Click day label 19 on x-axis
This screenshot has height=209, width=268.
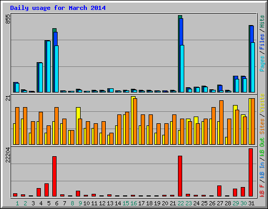157,203
